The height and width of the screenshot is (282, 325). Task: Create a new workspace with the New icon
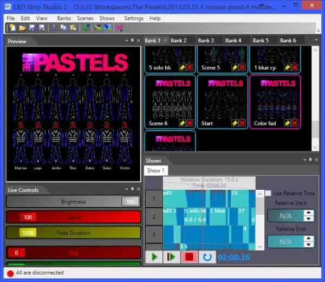click(x=12, y=28)
